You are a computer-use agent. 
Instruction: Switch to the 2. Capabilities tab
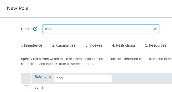click(64, 45)
